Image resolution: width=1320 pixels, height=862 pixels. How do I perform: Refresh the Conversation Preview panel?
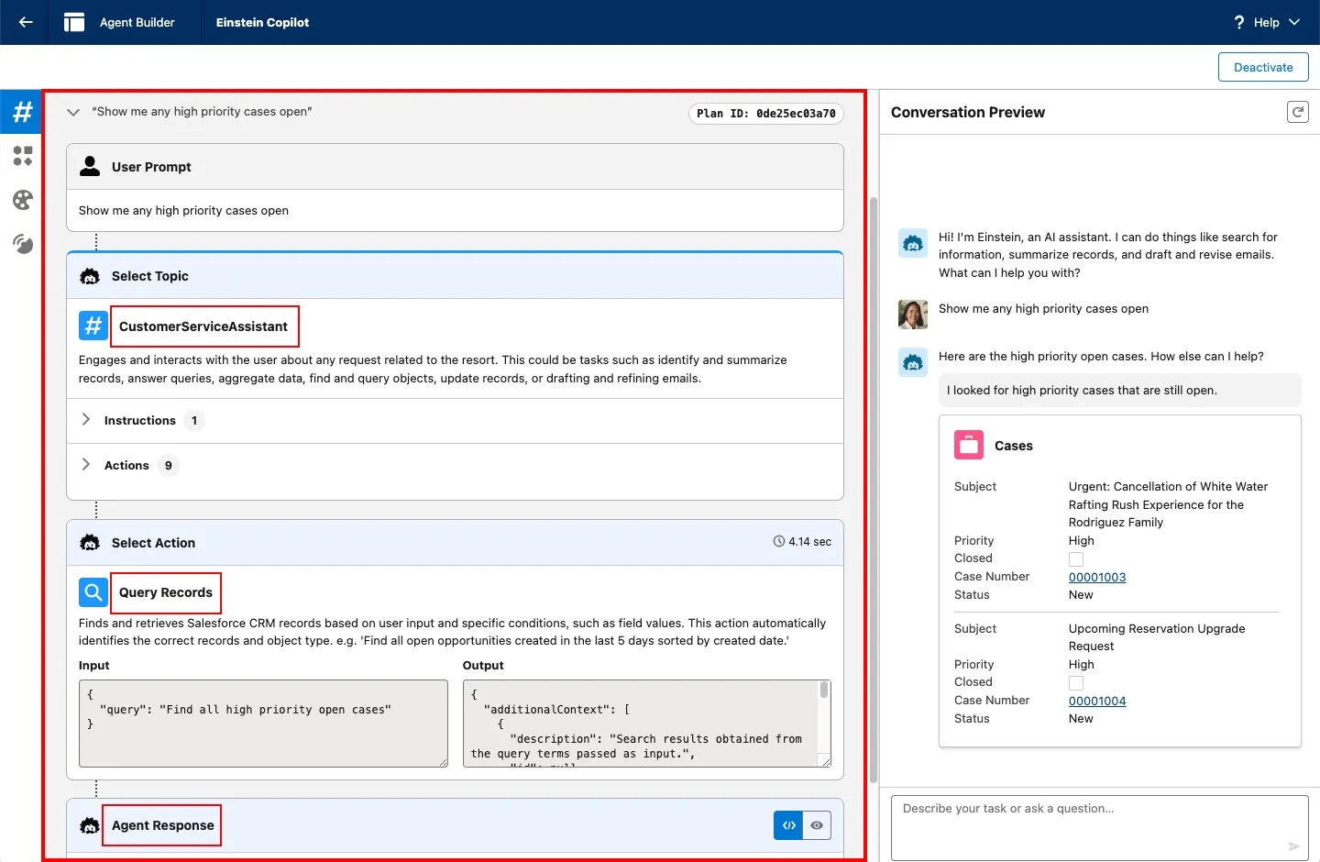(x=1297, y=112)
